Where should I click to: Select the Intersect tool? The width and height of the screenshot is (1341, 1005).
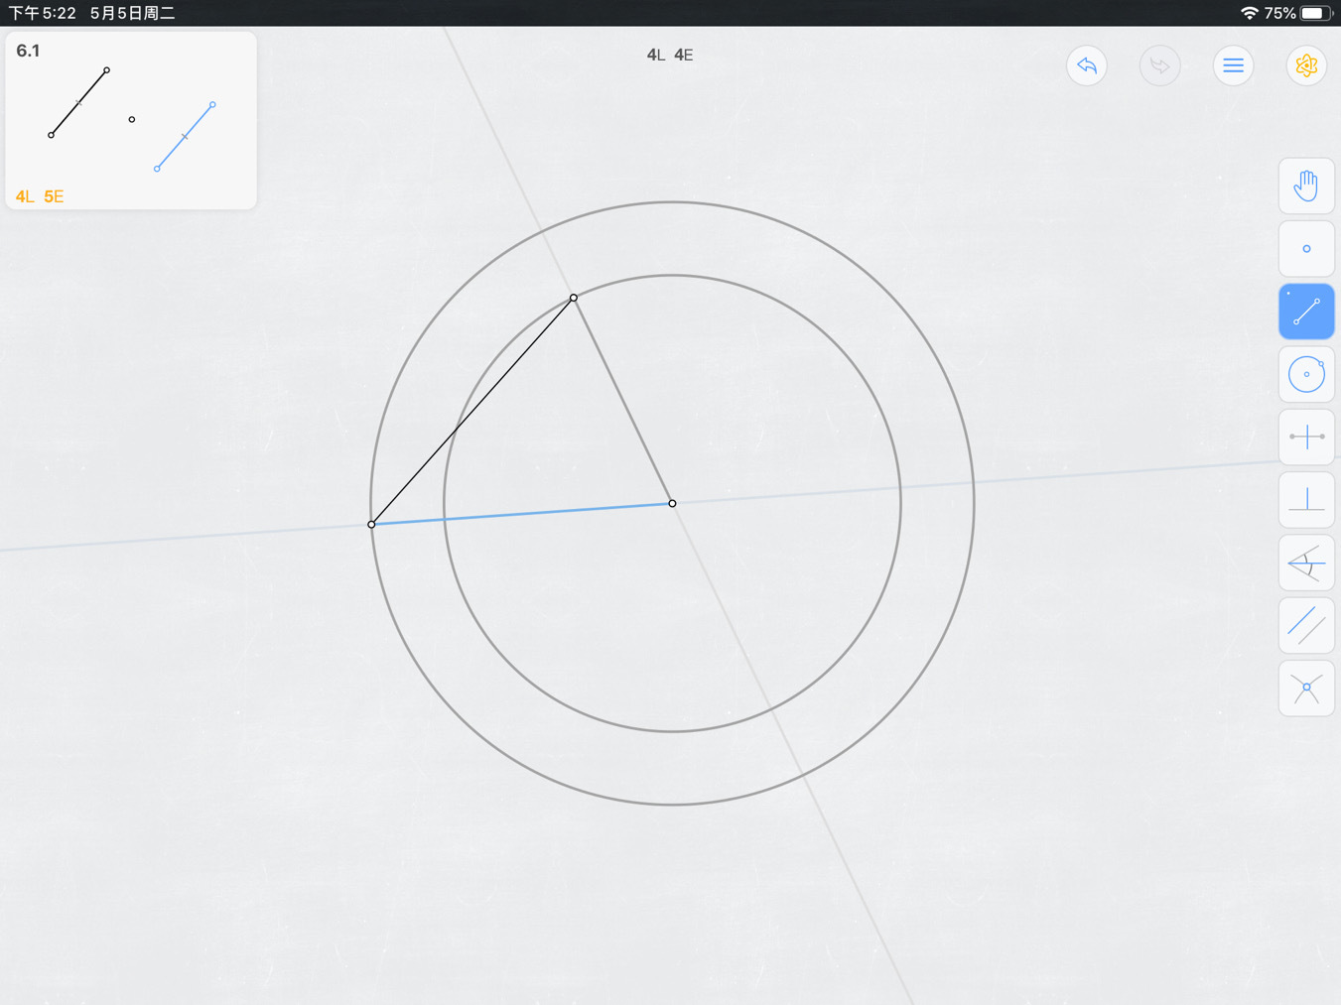(x=1306, y=688)
